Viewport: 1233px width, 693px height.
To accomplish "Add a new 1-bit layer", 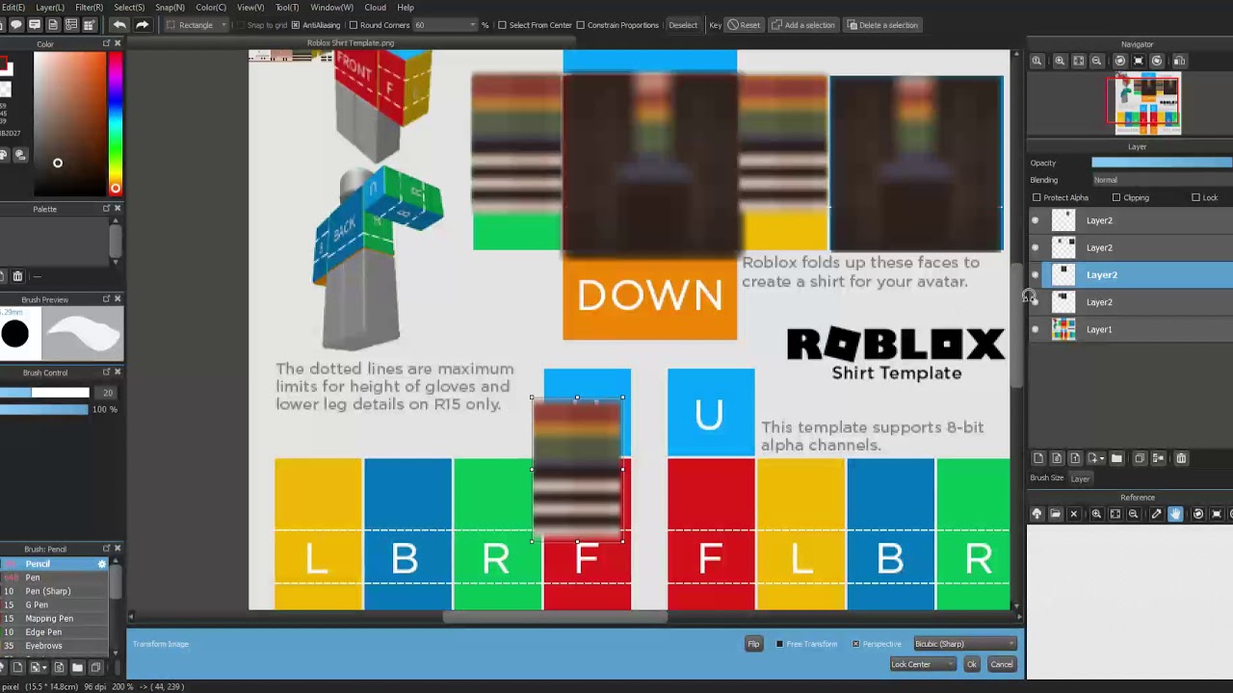I will tap(1075, 458).
